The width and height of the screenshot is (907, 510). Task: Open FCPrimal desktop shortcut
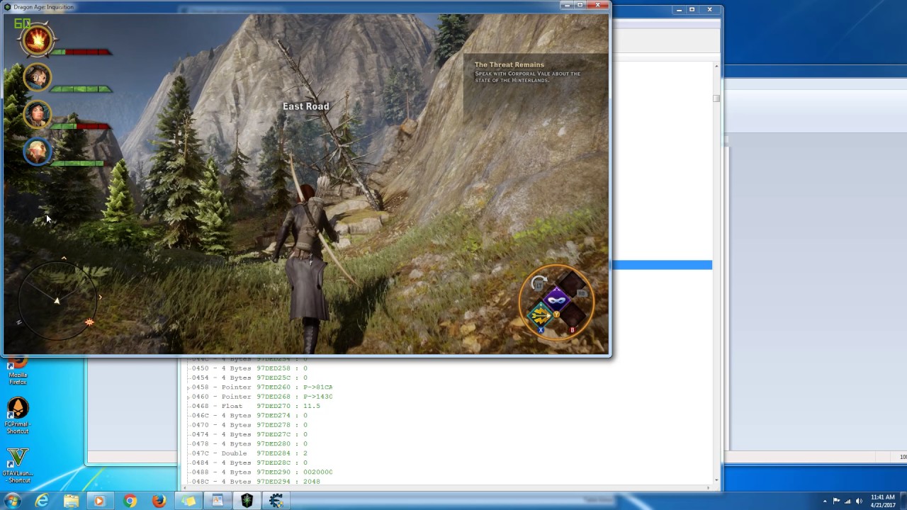coord(18,416)
